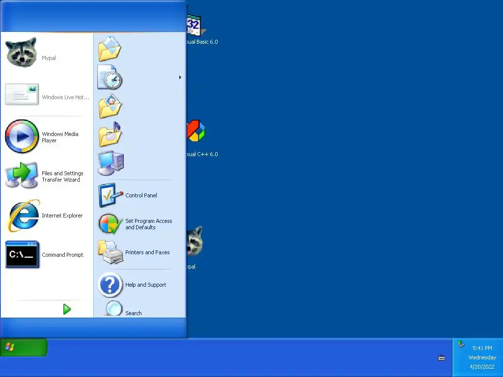
Task: Open My Documents folder icon
Action: click(x=110, y=49)
